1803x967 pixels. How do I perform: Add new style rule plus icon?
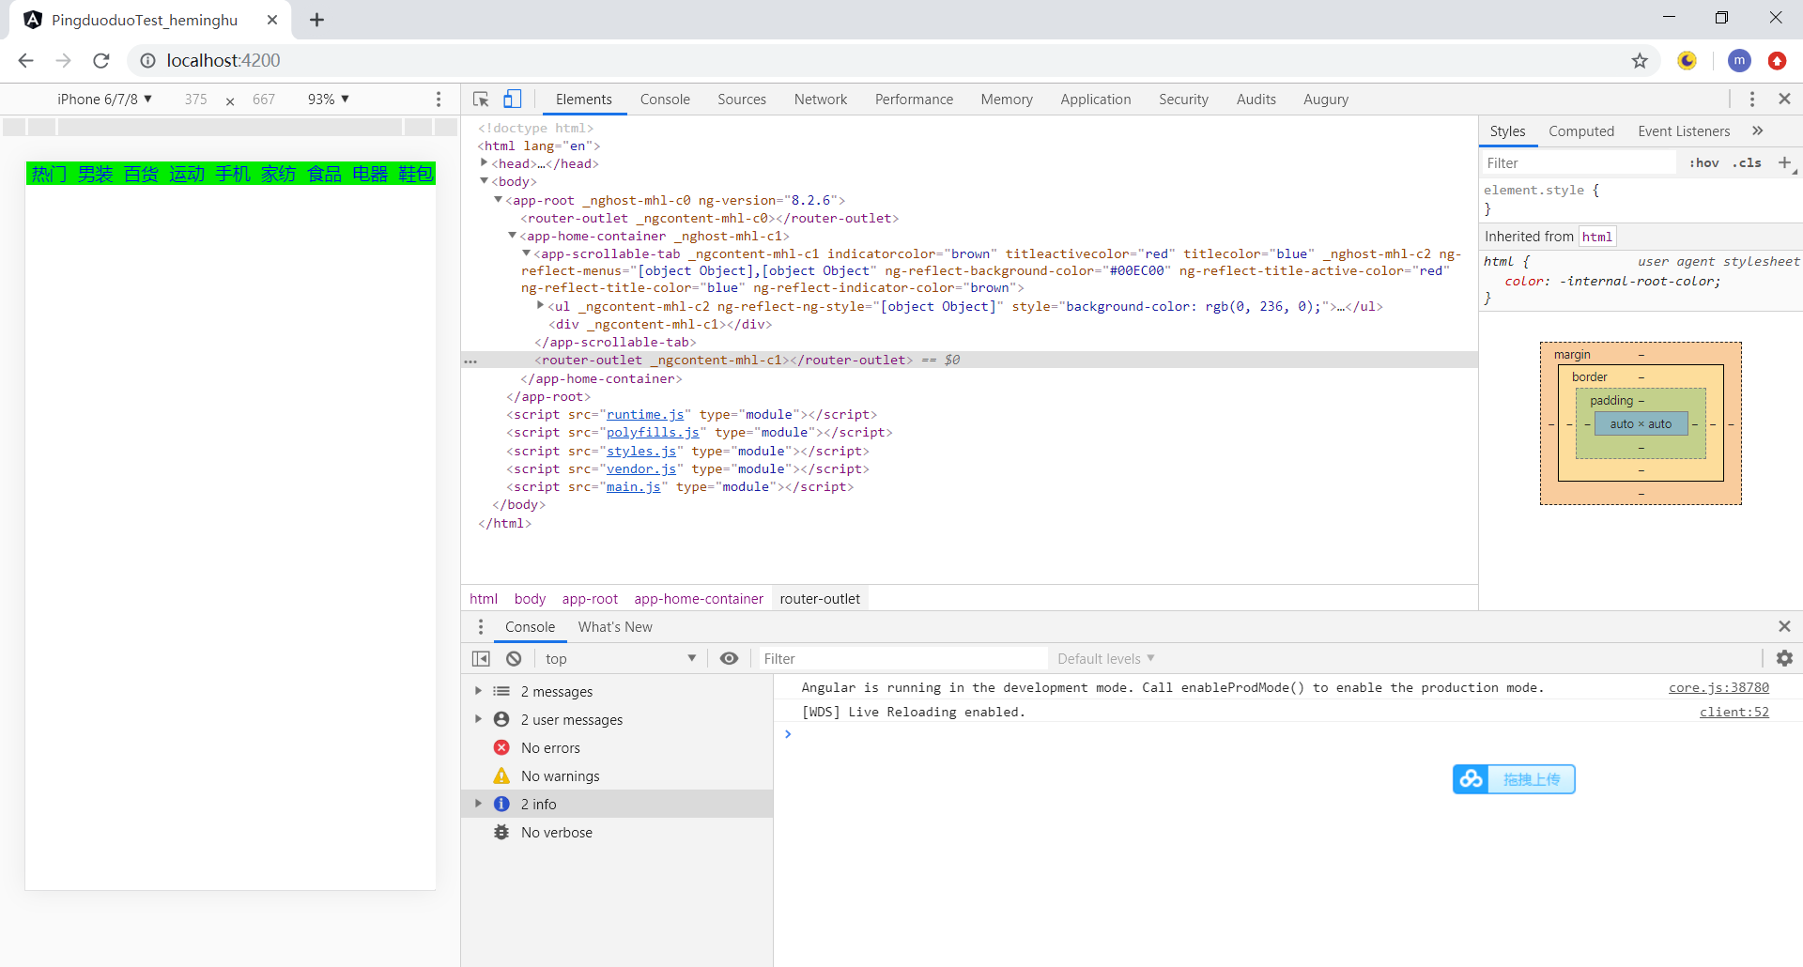click(1785, 162)
